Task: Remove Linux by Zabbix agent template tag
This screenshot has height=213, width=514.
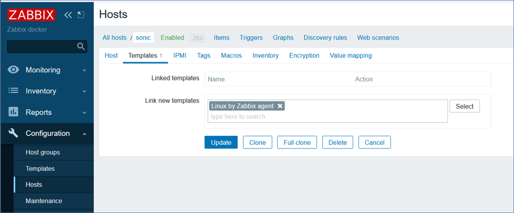Action: [x=280, y=106]
